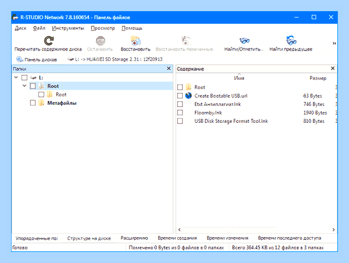Tick the Метафайлы checkbox
Image resolution: width=349 pixels, height=263 pixels.
(x=33, y=103)
